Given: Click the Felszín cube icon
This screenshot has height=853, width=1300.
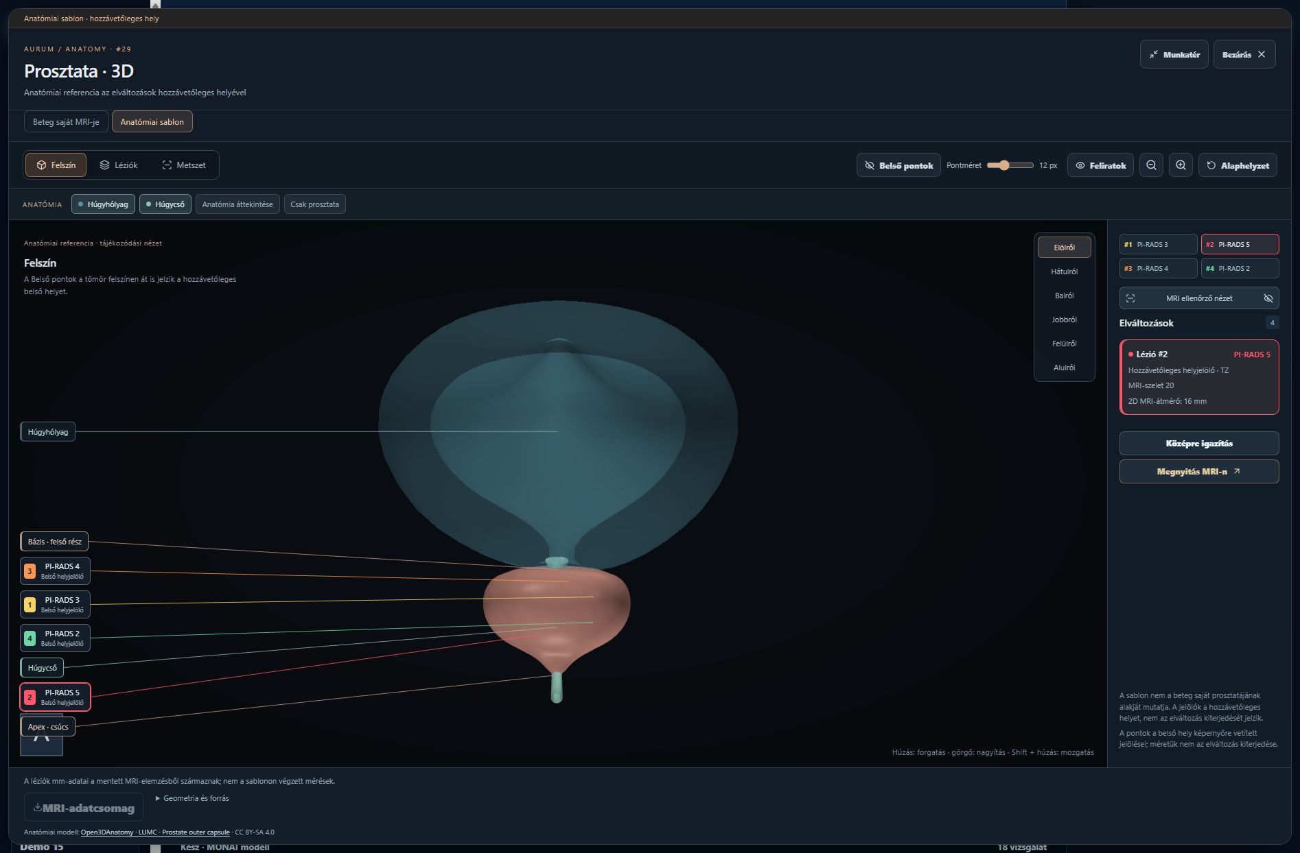Looking at the screenshot, I should pyautogui.click(x=41, y=165).
